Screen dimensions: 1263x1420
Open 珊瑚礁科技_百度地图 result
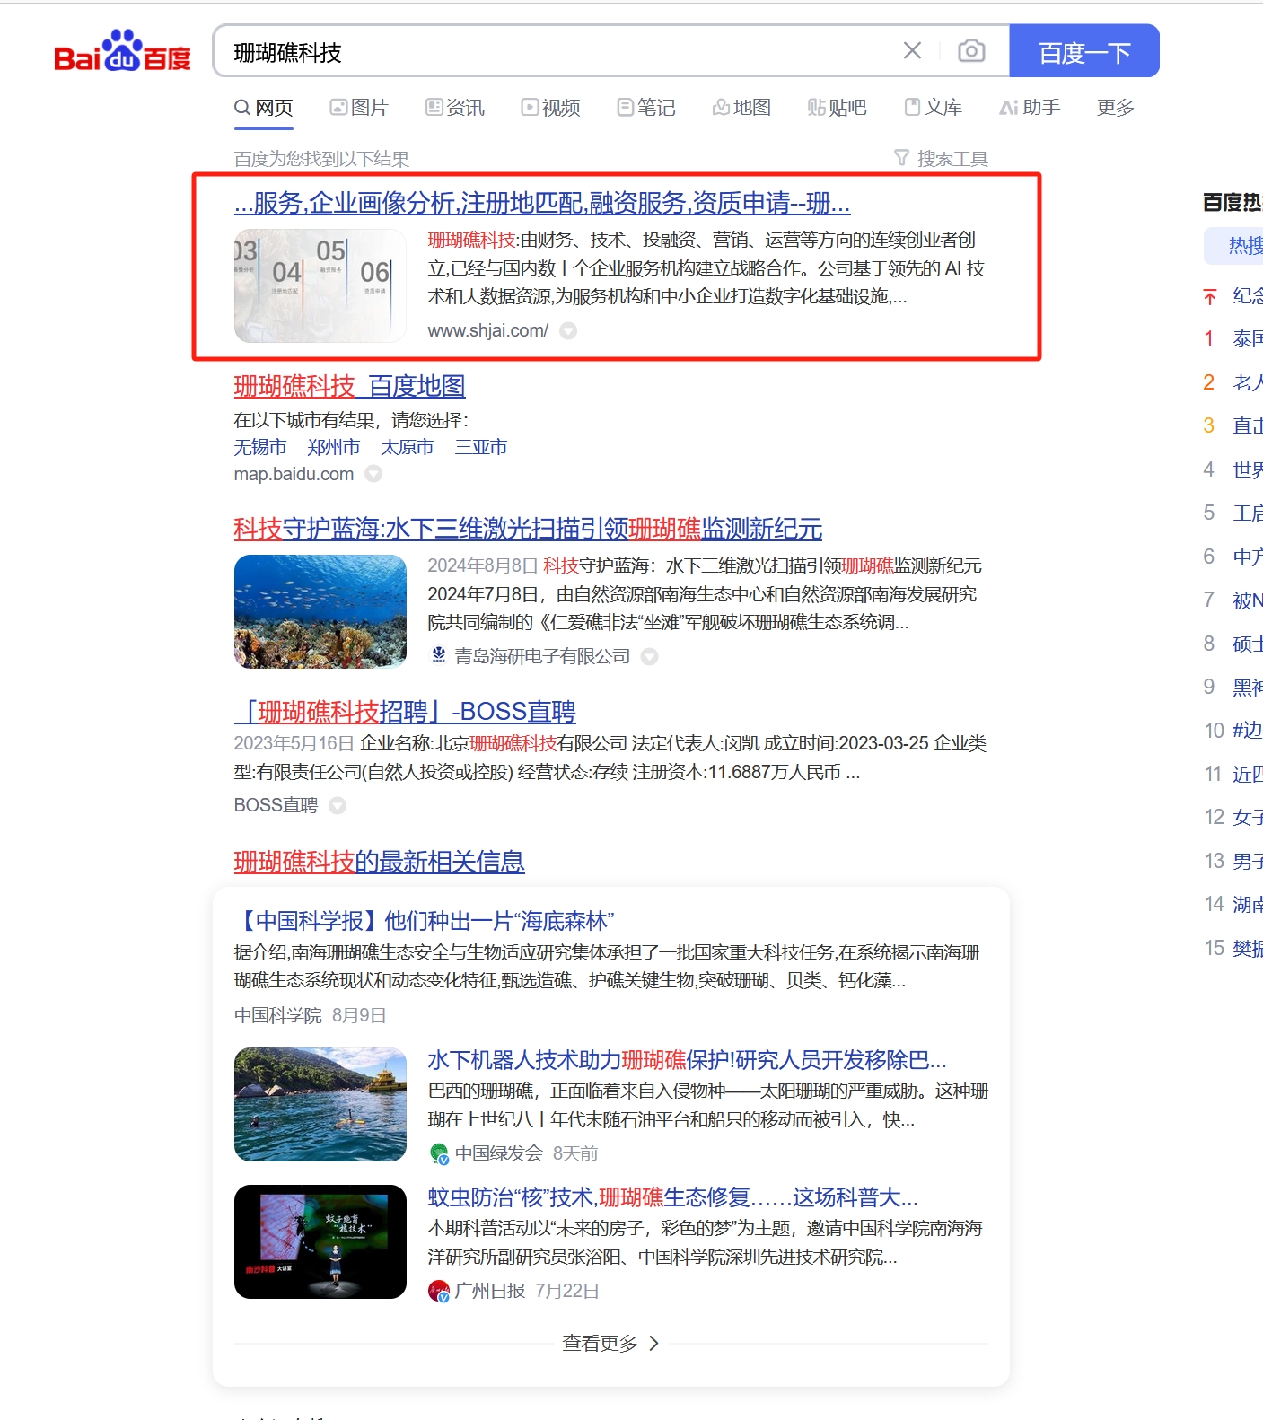click(350, 387)
